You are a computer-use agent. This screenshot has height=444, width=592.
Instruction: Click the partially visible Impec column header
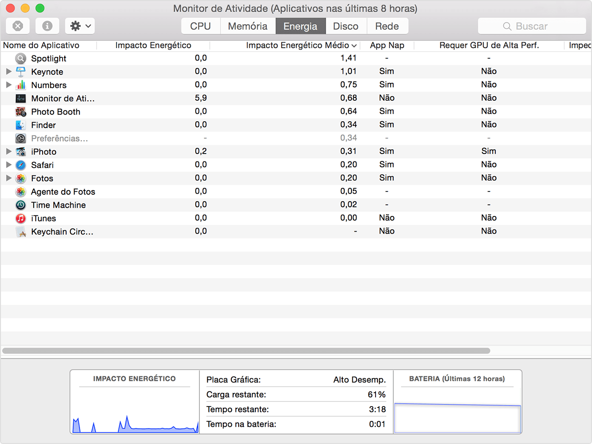(580, 45)
